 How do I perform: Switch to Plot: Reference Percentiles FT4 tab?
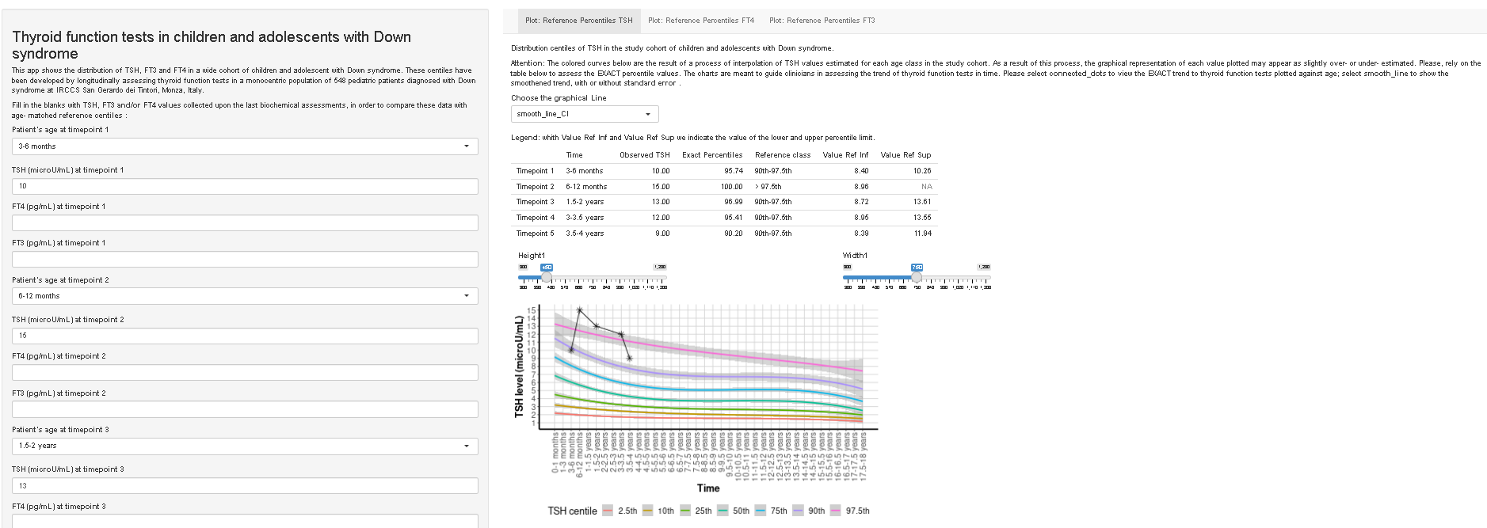[x=700, y=21]
